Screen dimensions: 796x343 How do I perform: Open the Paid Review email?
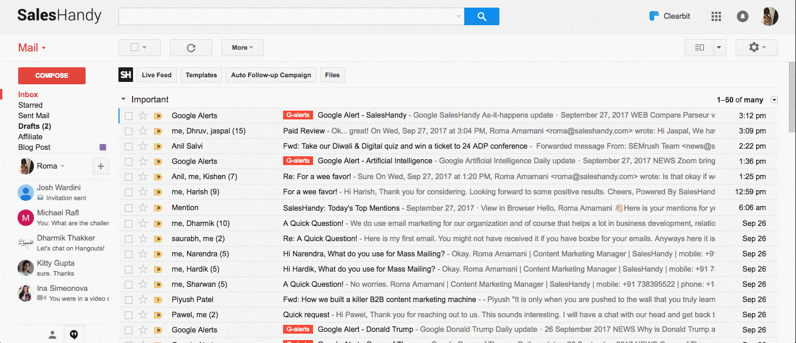(x=448, y=131)
